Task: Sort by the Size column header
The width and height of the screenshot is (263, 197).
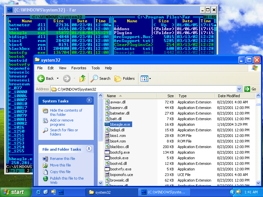Action: coord(166,96)
